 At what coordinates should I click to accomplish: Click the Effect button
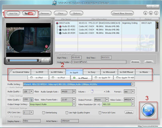click(129, 113)
